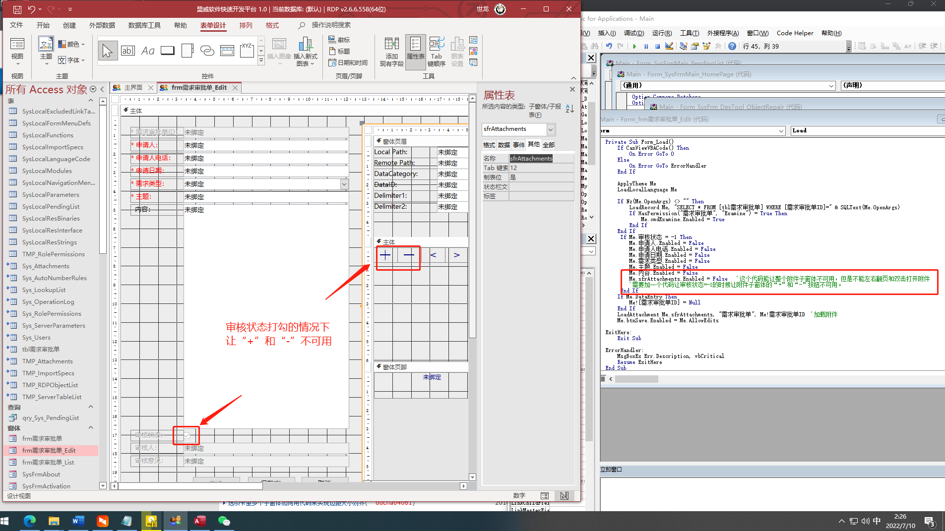
Task: Open Word from the taskbar
Action: point(78,521)
